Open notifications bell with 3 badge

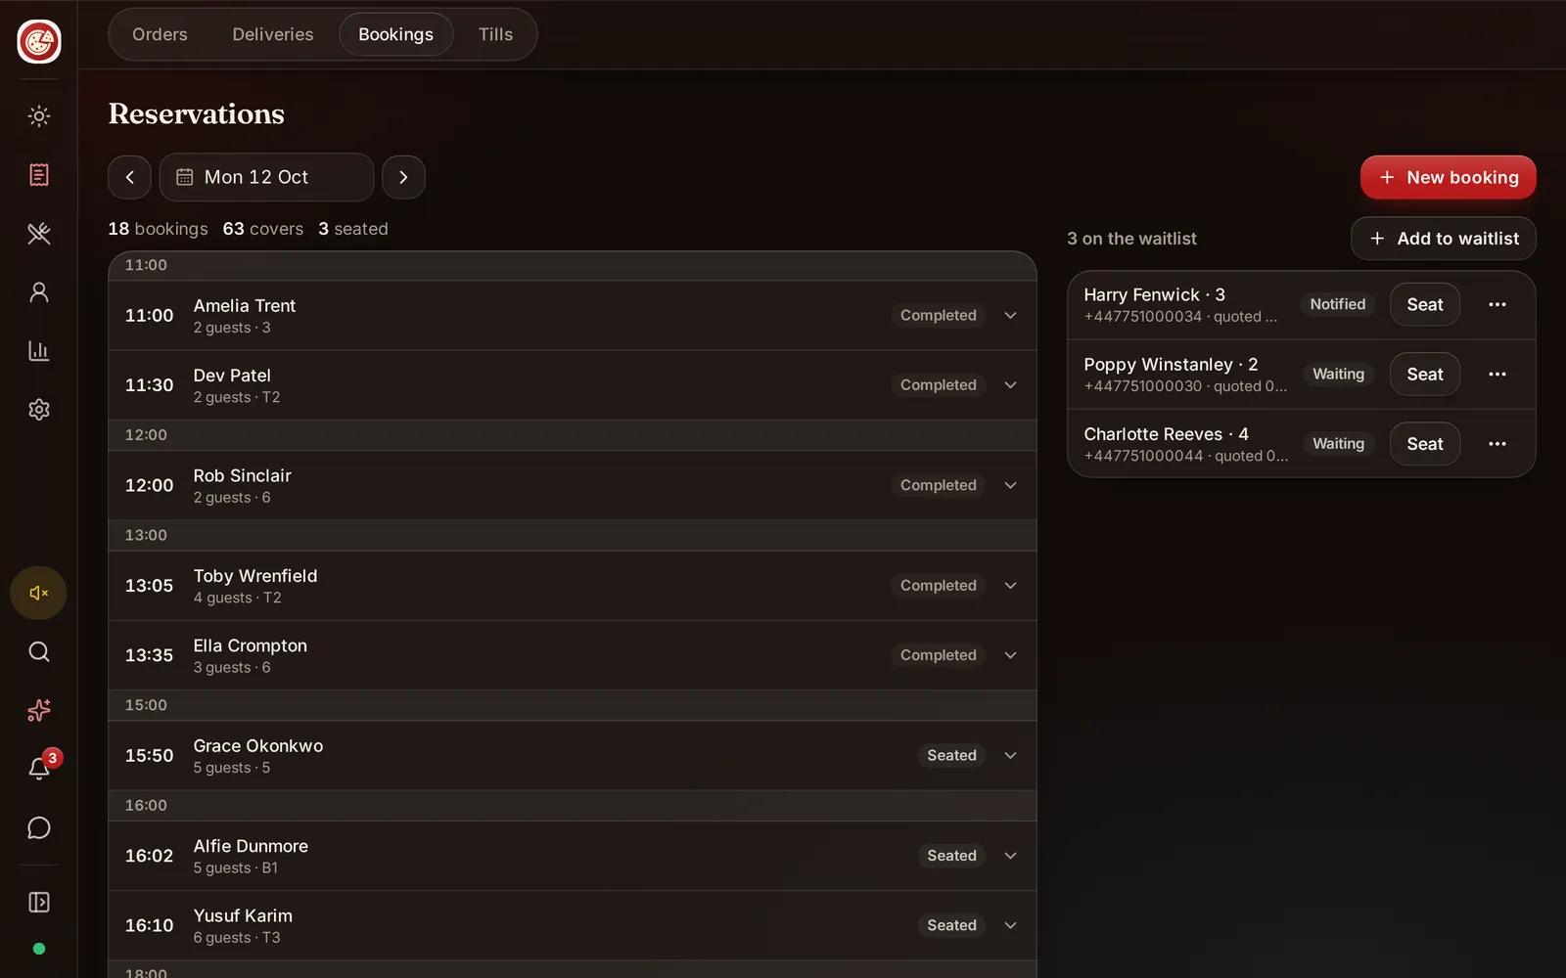click(39, 769)
